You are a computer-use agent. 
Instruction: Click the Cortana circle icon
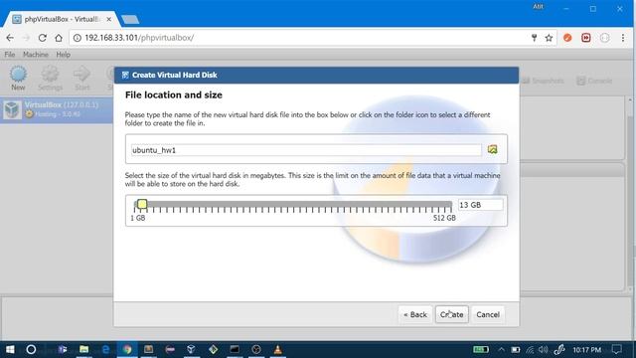31,349
